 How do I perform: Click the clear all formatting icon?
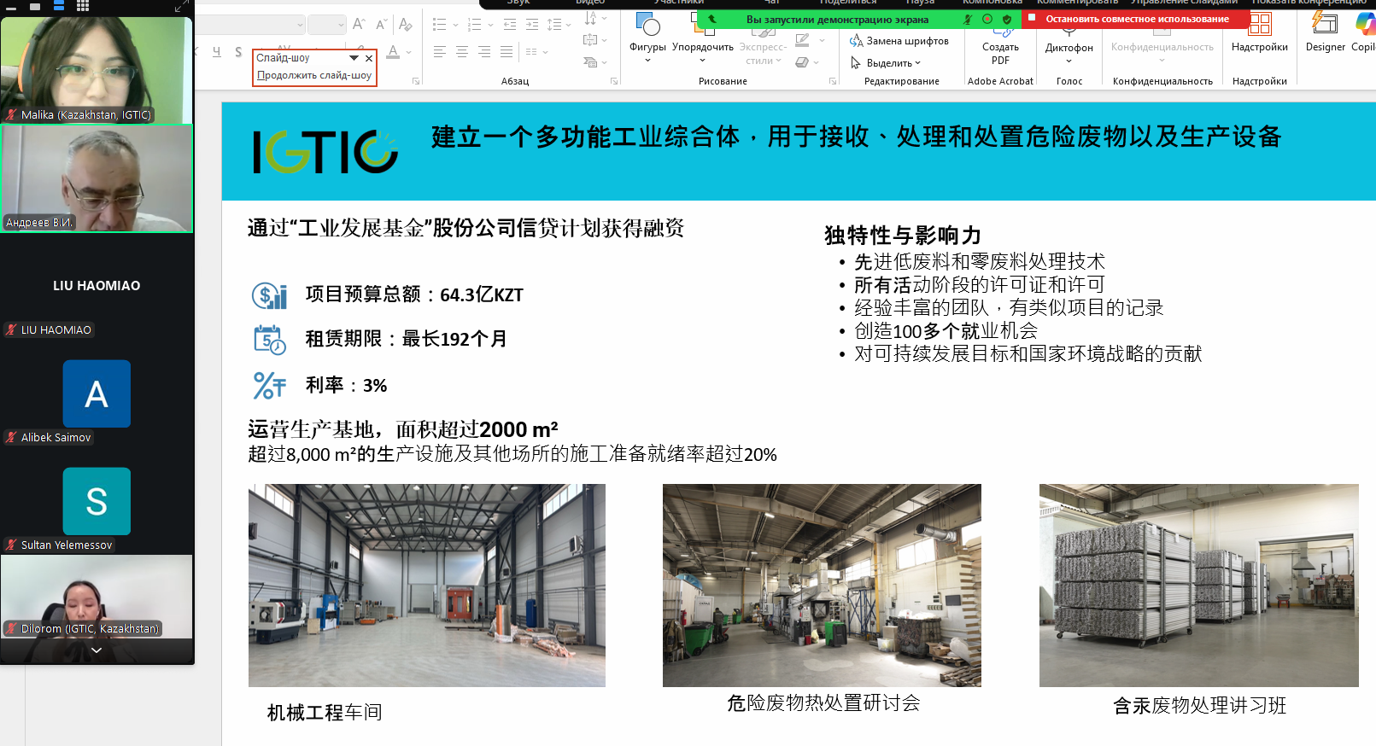[405, 25]
